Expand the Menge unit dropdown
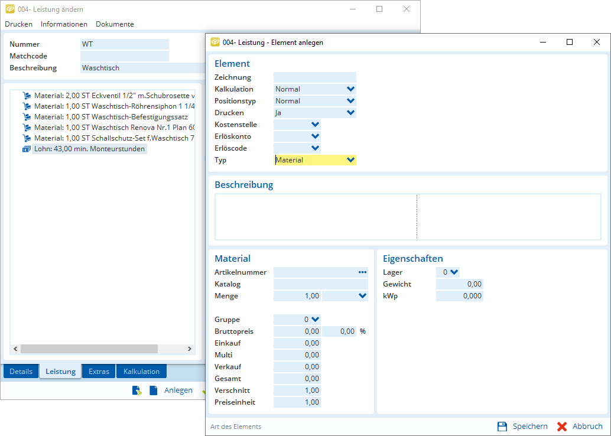Viewport: 611px width, 436px height. pos(362,296)
